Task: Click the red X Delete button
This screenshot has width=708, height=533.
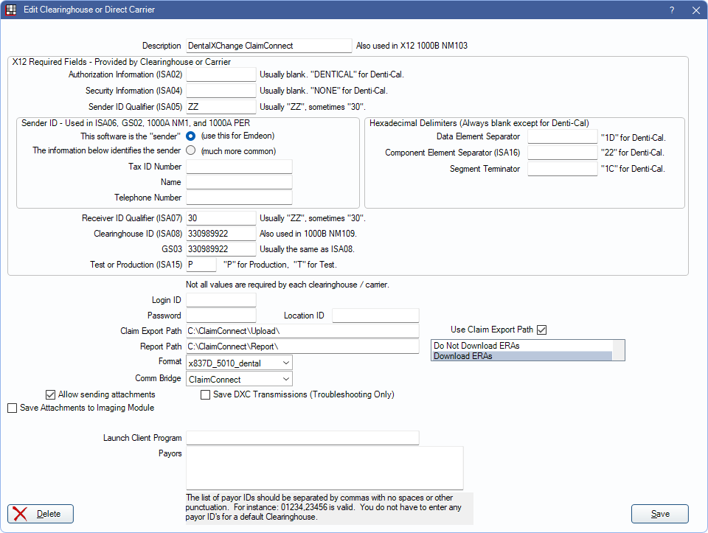Action: (40, 514)
